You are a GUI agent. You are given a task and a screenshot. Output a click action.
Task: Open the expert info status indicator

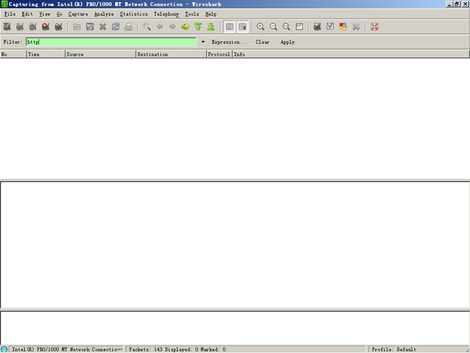[x=4, y=349]
